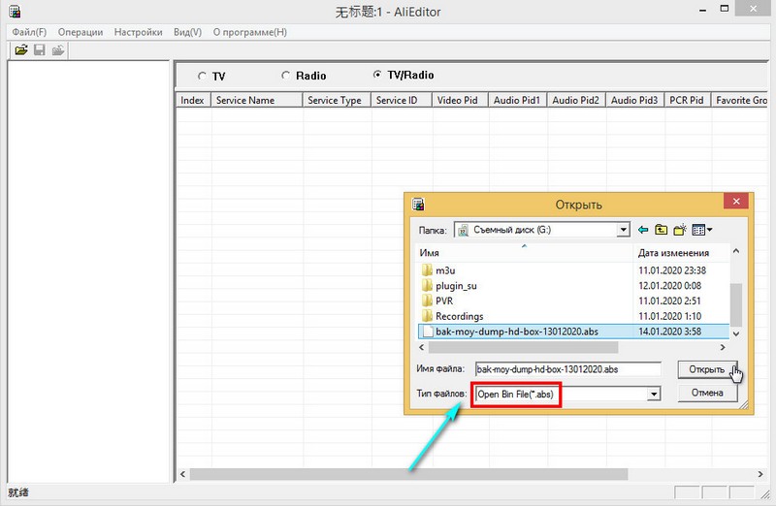Click the horizontal scrollbar of channel table
Image resolution: width=776 pixels, height=506 pixels.
[x=408, y=474]
